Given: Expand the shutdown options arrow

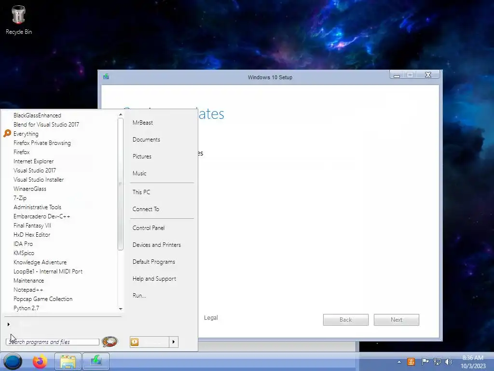Looking at the screenshot, I should coord(174,342).
